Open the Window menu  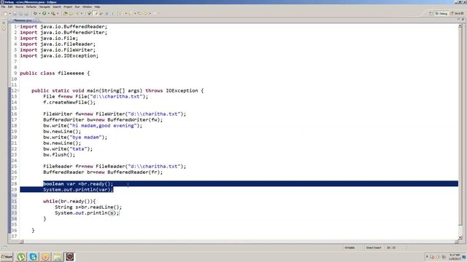tap(87, 7)
